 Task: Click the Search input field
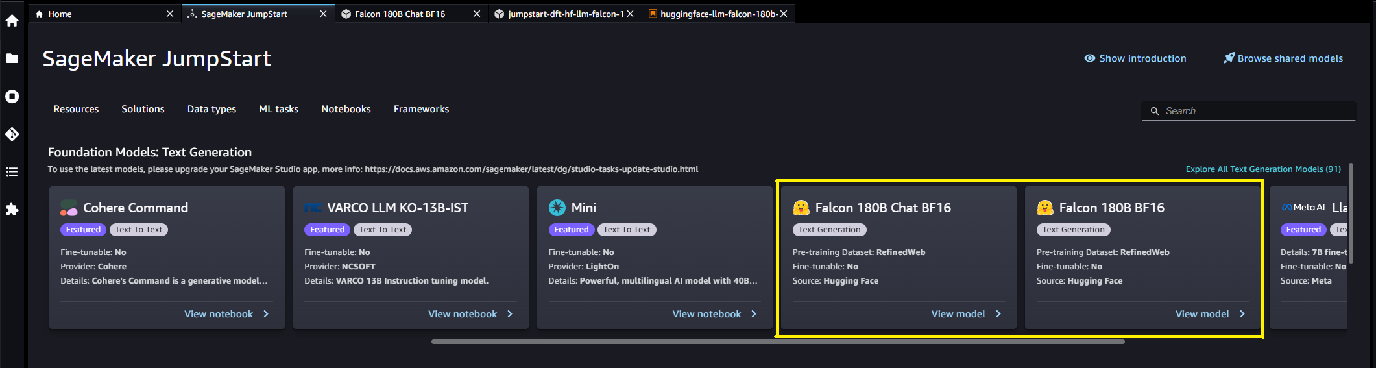point(1249,111)
